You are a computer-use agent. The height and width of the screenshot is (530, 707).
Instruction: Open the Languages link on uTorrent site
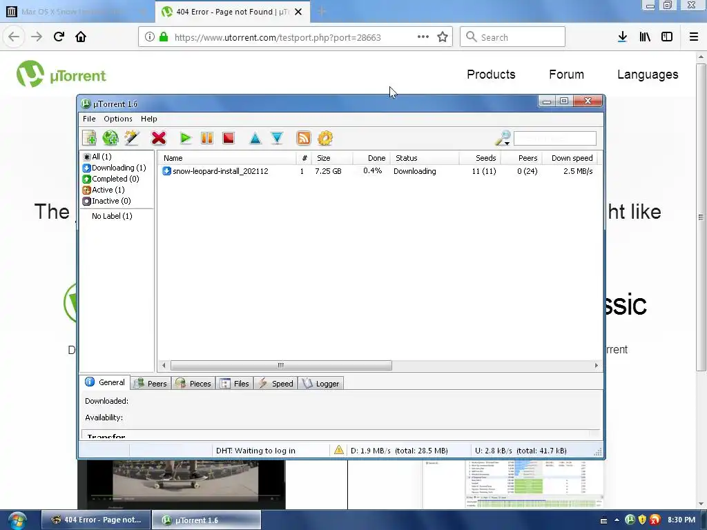pos(648,75)
